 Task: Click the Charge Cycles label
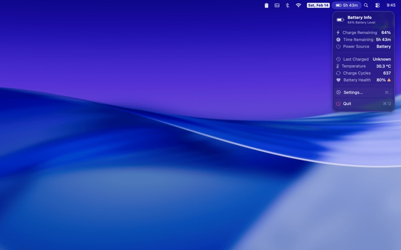pos(357,73)
